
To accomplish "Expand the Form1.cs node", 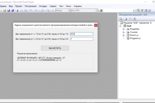I will pyautogui.click(x=123, y=35).
